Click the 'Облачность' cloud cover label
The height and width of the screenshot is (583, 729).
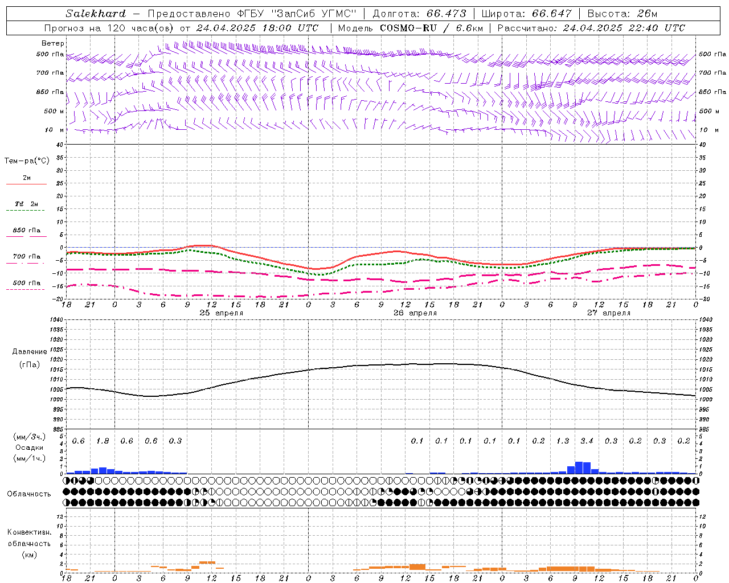pyautogui.click(x=29, y=494)
